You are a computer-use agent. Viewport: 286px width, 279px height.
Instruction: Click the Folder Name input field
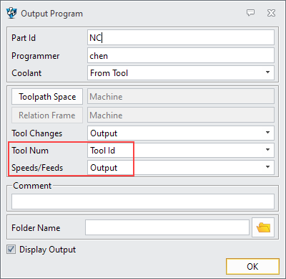point(167,227)
